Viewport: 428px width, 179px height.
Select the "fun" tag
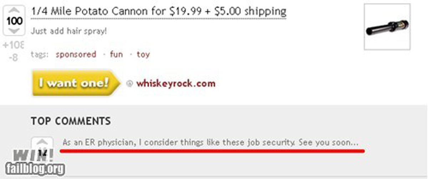point(116,55)
